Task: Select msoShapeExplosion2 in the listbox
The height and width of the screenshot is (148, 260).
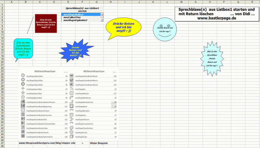Action: coord(81,20)
